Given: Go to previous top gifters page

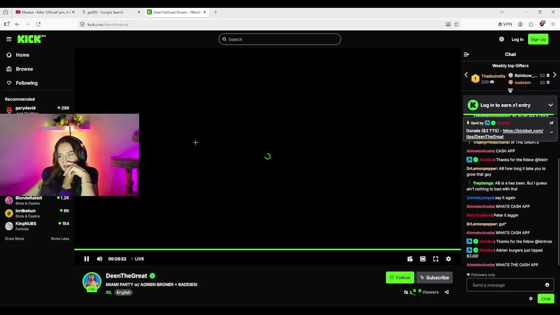Looking at the screenshot, I should point(466,75).
